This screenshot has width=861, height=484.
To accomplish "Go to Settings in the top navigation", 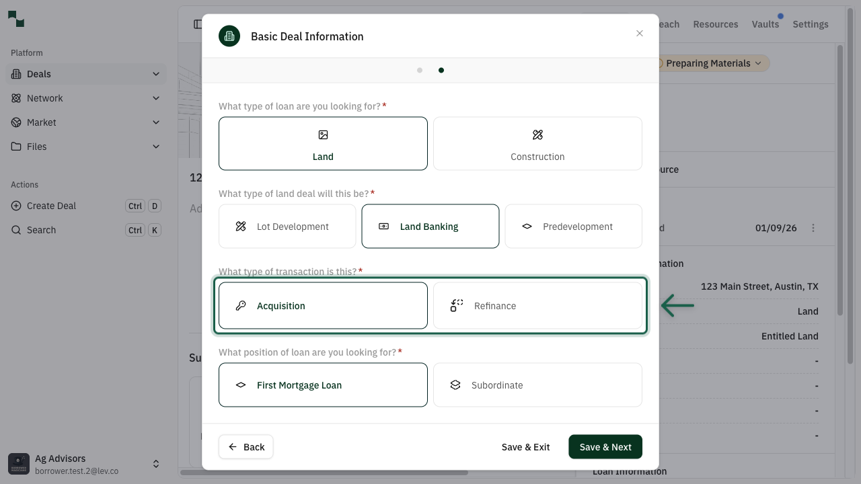I will [810, 24].
